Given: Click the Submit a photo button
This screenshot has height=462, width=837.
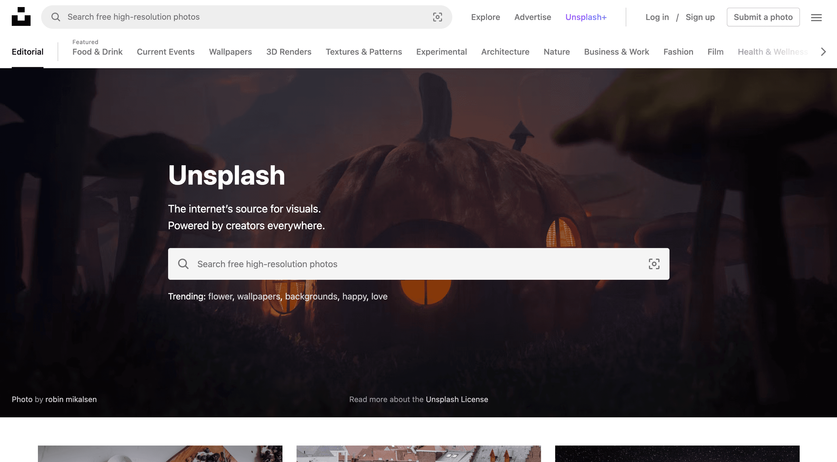Looking at the screenshot, I should (x=763, y=17).
